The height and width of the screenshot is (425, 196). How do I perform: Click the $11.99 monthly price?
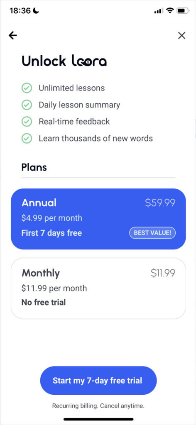click(163, 273)
